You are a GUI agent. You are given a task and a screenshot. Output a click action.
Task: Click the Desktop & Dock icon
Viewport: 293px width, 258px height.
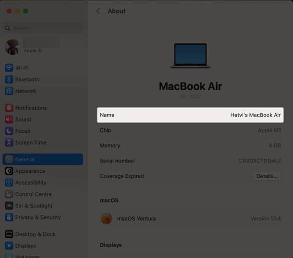(x=9, y=234)
